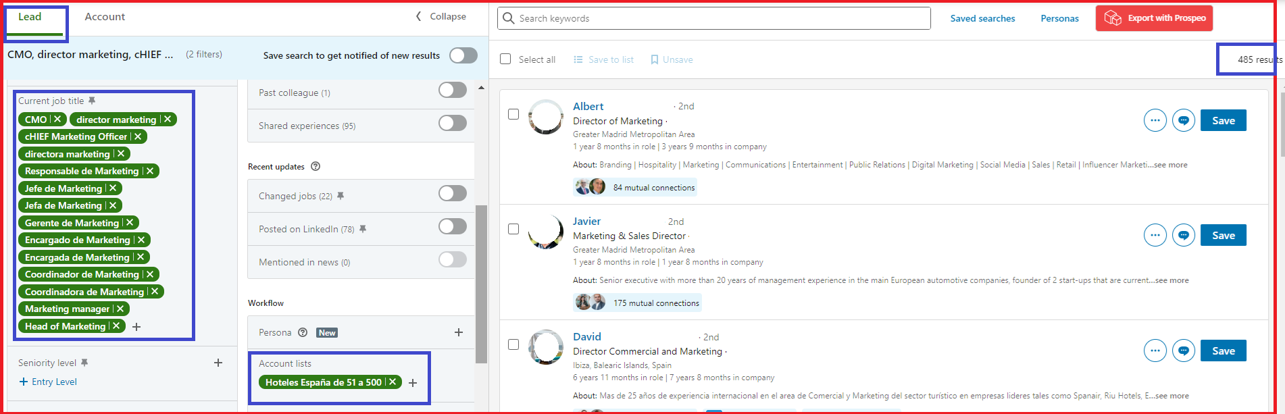Remove the Marketing manager chip
1285x414 pixels.
(120, 309)
